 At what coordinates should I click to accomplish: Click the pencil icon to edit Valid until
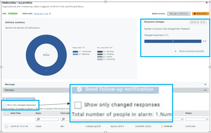(50, 14)
